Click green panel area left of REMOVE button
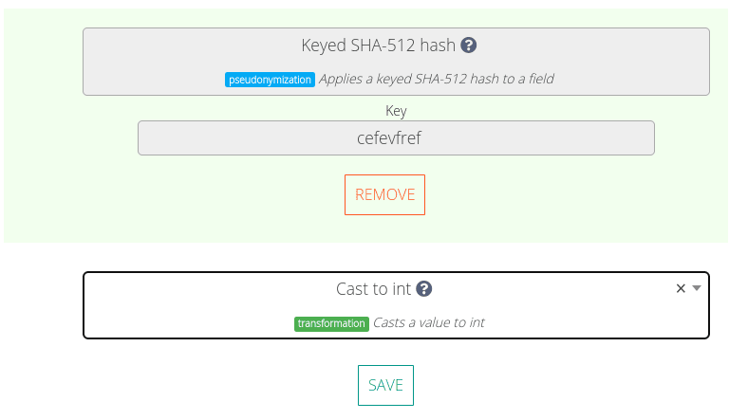This screenshot has width=729, height=420. 190,194
